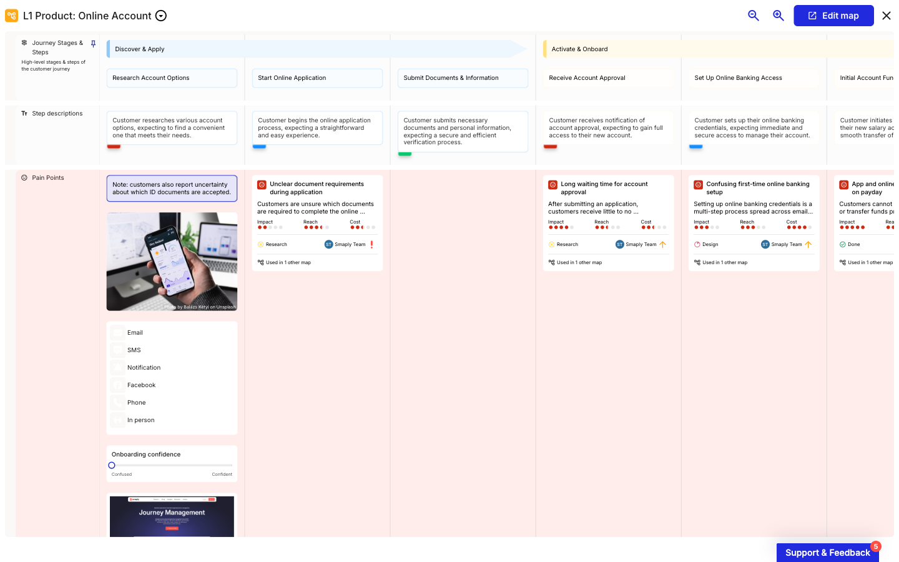
Task: Open 'Used in 1 other map' on Long waiting card
Action: (x=575, y=263)
